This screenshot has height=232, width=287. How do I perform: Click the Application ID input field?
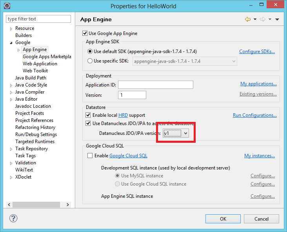[x=156, y=85]
